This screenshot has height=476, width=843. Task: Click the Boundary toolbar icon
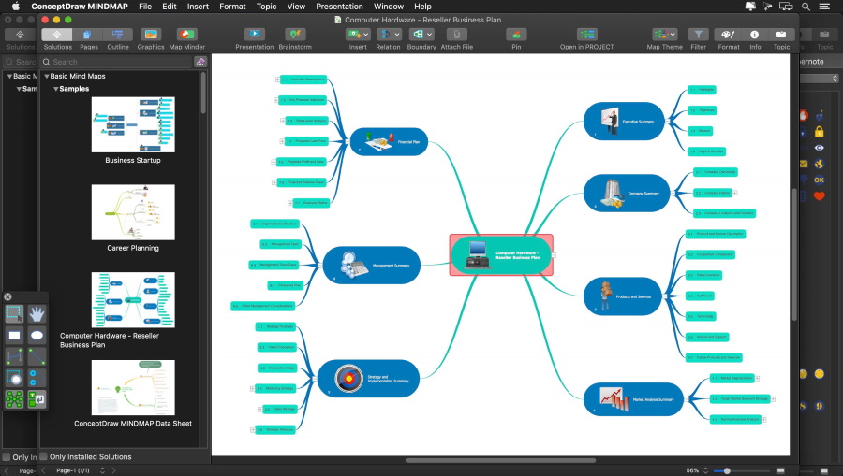click(418, 35)
